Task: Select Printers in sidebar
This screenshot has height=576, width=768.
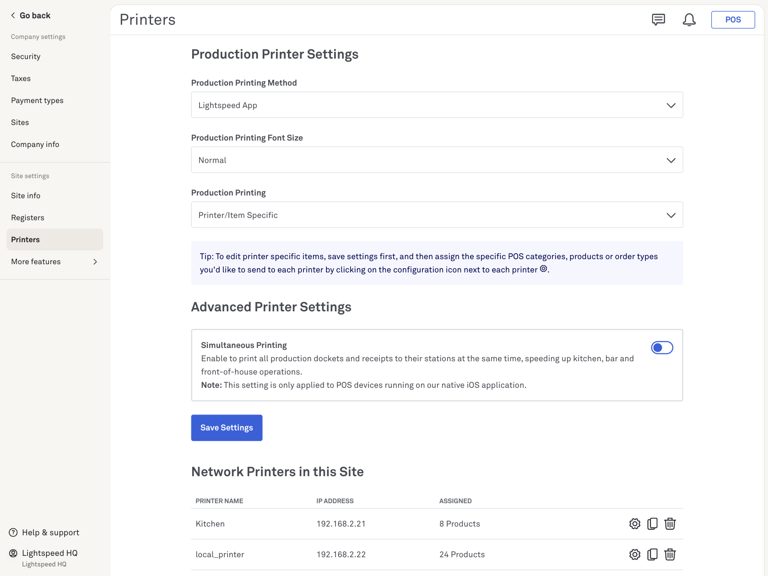Action: pos(55,239)
